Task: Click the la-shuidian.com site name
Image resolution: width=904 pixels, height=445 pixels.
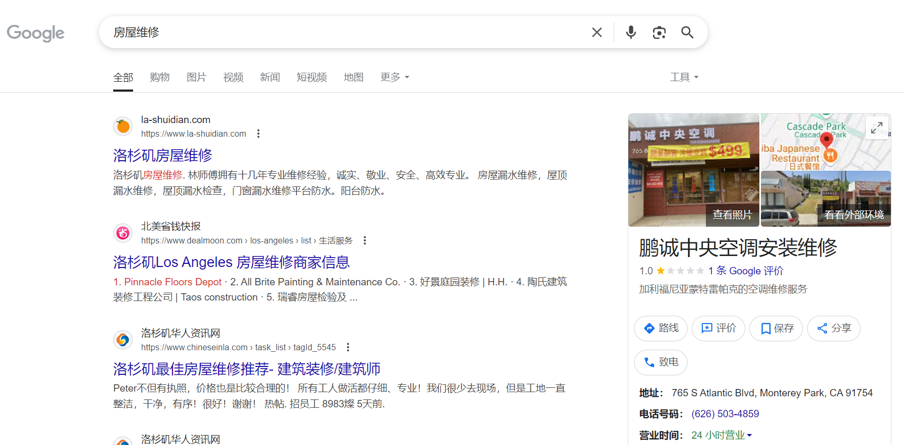Action: tap(176, 120)
